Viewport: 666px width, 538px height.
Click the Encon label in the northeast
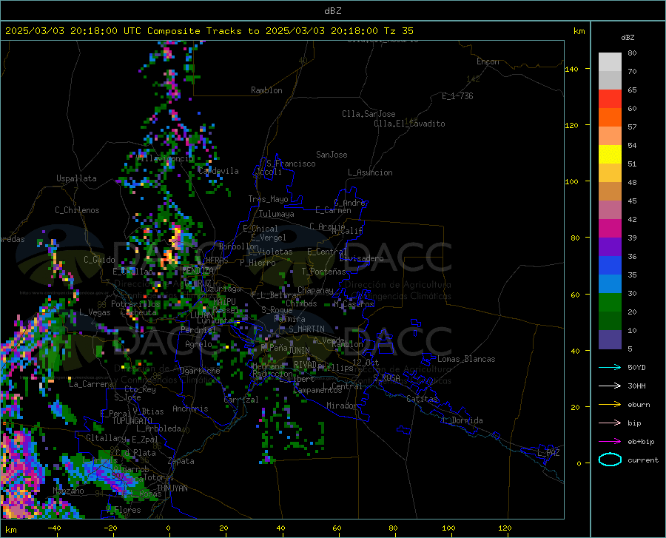(488, 61)
